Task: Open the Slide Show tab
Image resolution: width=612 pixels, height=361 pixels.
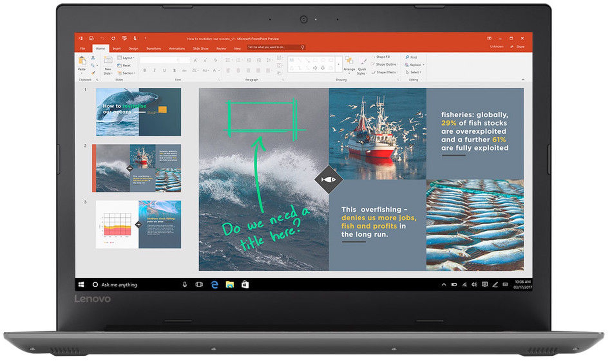Action: coord(200,49)
